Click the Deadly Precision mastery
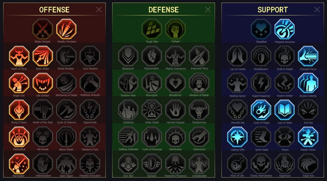This screenshot has width=327, height=181. (x=66, y=29)
